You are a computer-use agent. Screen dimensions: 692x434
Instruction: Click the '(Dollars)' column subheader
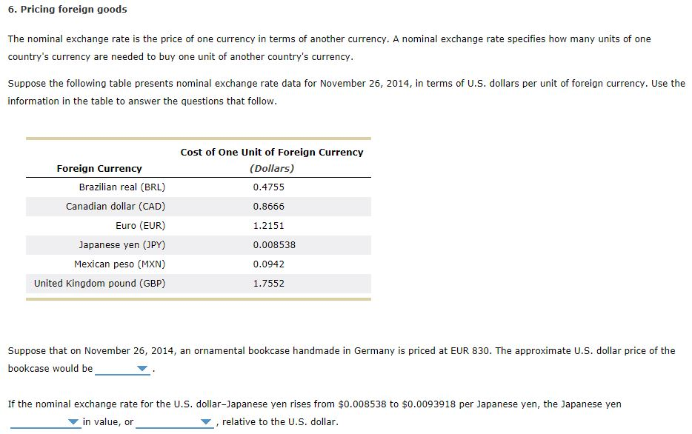(272, 169)
